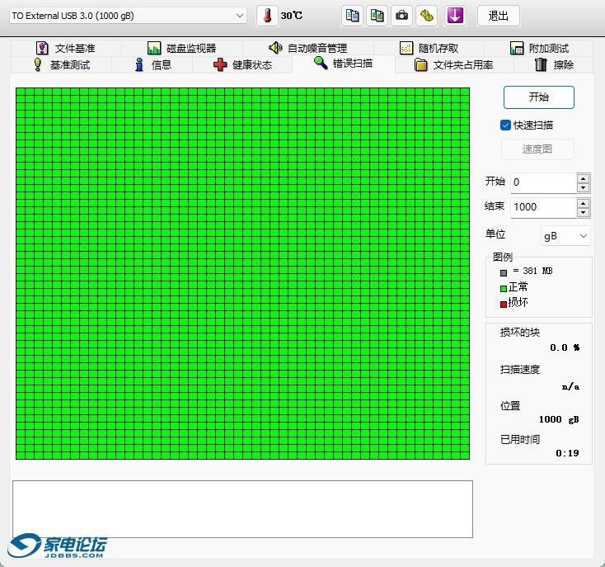Click the 附加测试 icon
This screenshot has width=605, height=567.
tap(517, 48)
